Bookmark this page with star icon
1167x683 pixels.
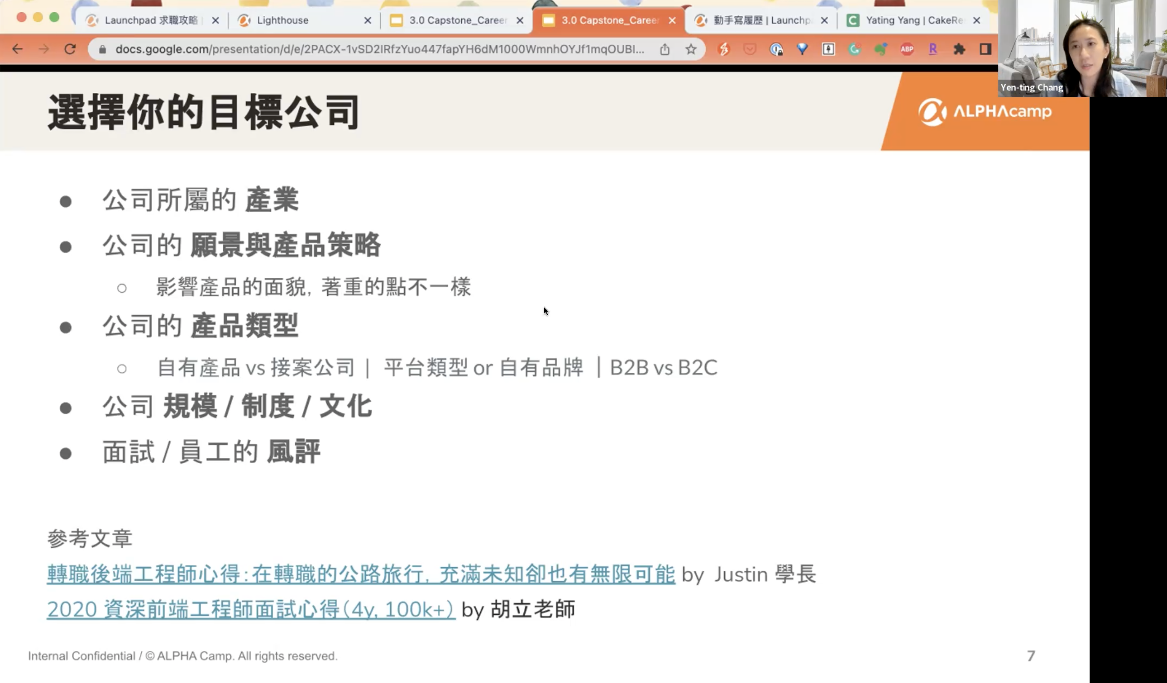(x=691, y=49)
